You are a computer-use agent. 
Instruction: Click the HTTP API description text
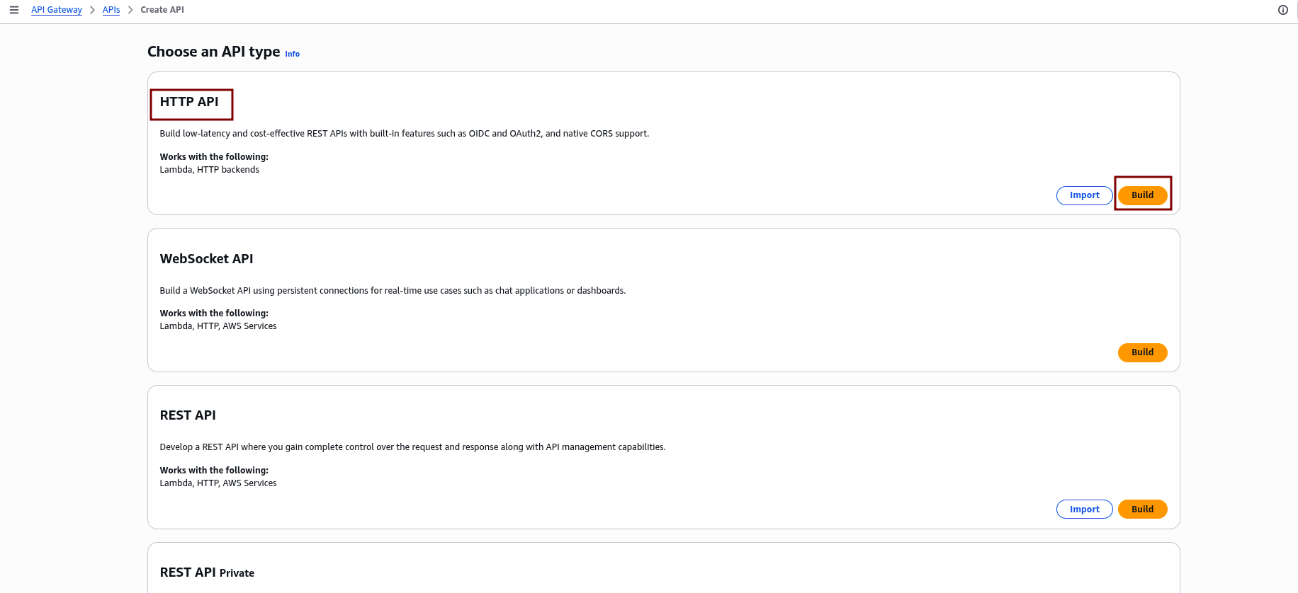pyautogui.click(x=404, y=134)
